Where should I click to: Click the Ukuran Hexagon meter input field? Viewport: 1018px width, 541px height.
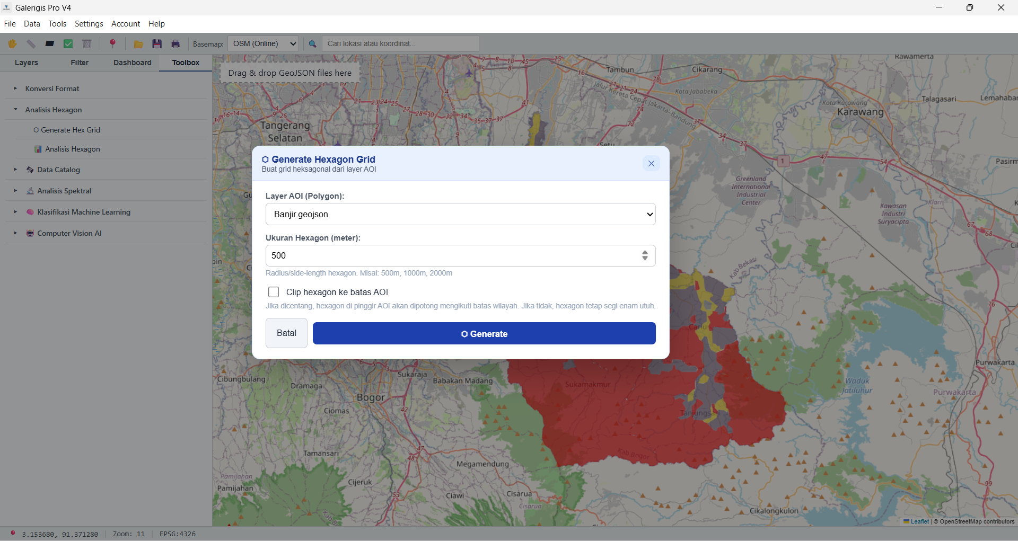(461, 256)
